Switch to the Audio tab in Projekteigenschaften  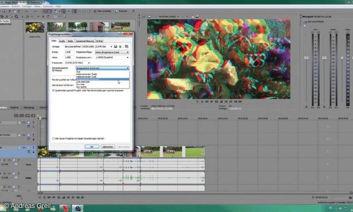[x=62, y=41]
